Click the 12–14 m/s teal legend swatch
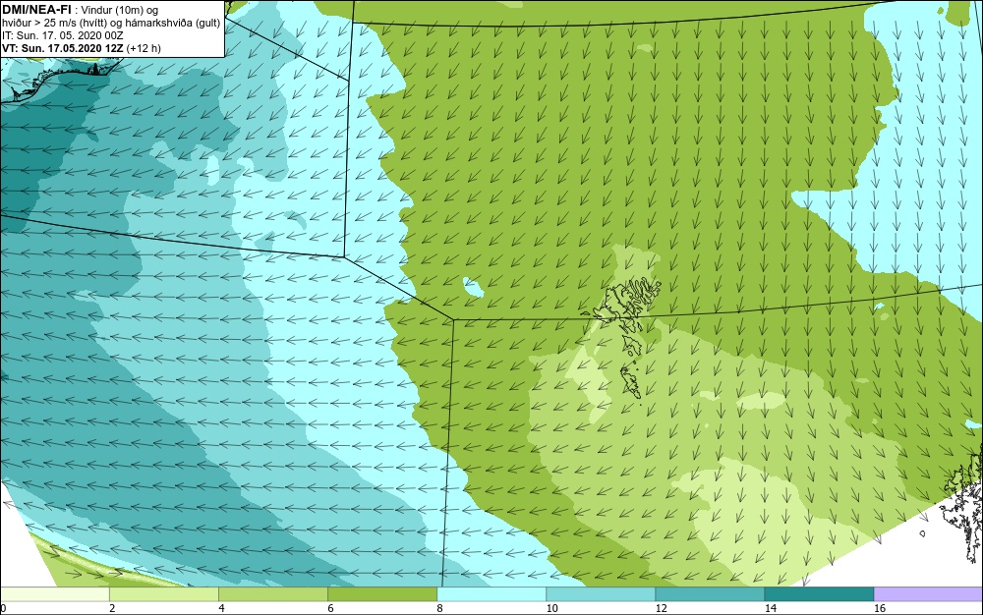Image resolution: width=983 pixels, height=615 pixels. (710, 594)
